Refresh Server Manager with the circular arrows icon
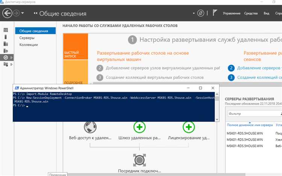Viewport: 282px width, 176px height. click(200, 13)
